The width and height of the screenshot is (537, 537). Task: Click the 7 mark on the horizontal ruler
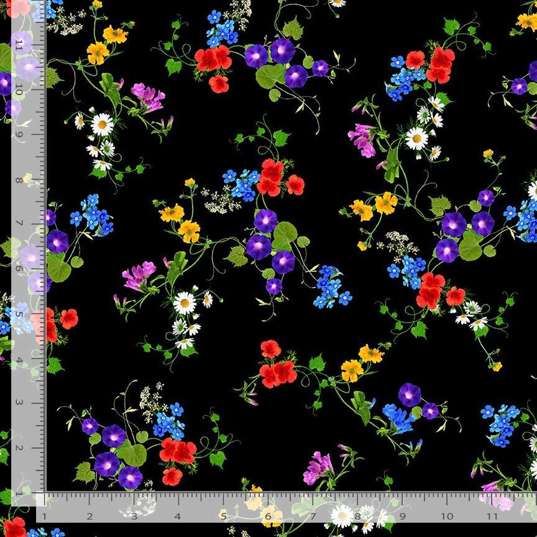313,516
